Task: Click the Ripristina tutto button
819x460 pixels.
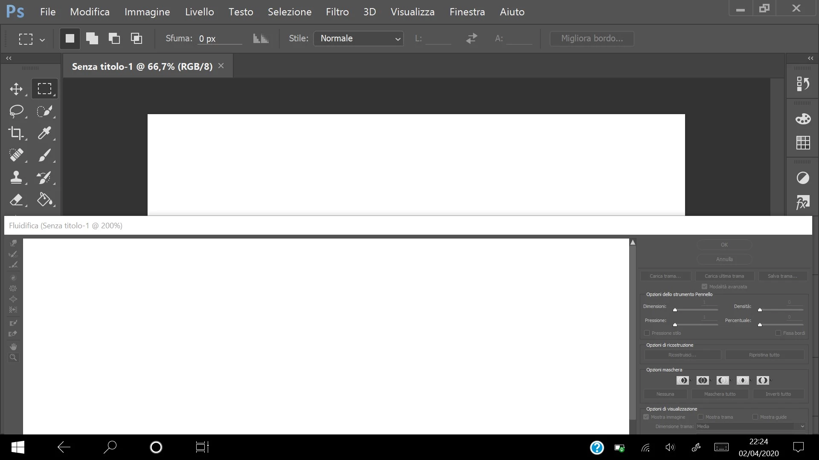Action: point(764,355)
